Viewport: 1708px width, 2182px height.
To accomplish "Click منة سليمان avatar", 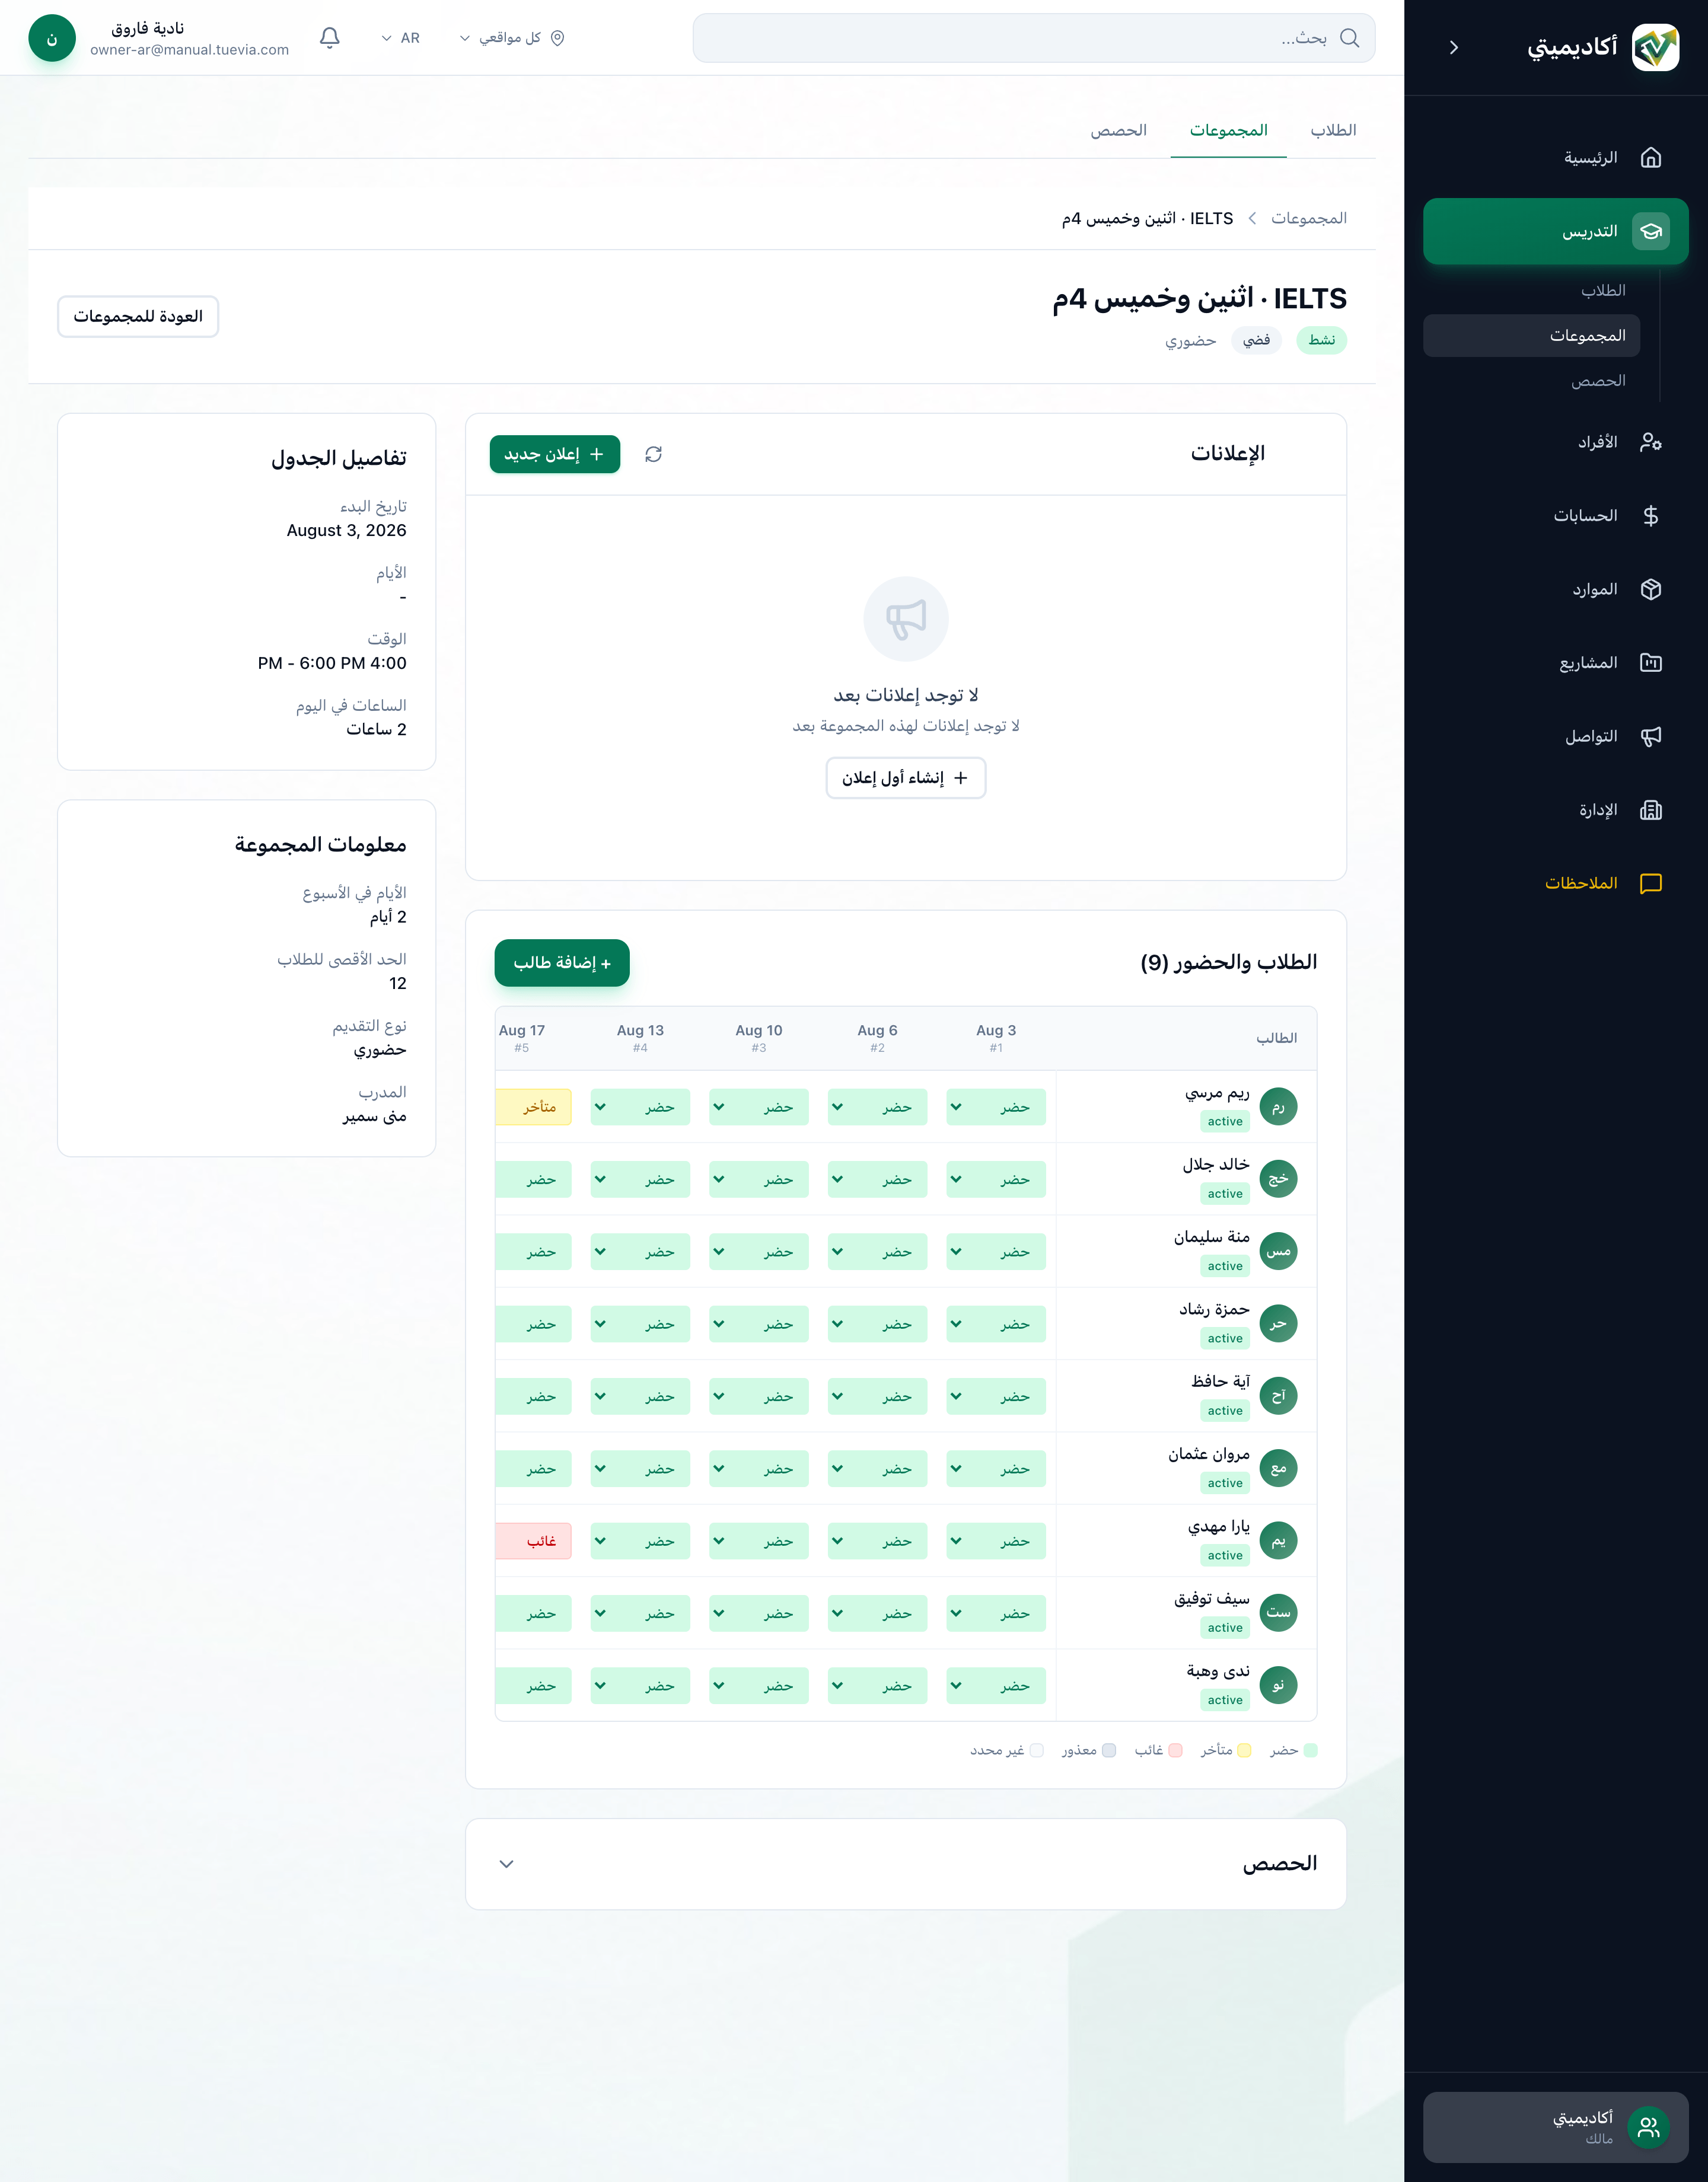I will coord(1278,1252).
